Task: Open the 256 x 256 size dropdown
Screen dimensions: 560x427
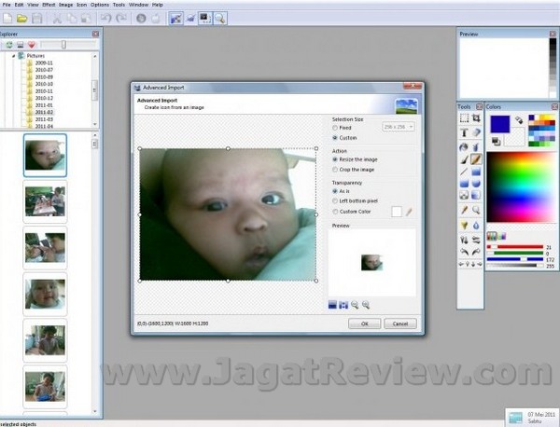Action: pos(399,126)
